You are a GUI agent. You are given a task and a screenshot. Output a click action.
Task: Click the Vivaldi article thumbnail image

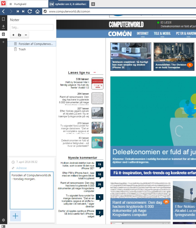pyautogui.click(x=97, y=83)
